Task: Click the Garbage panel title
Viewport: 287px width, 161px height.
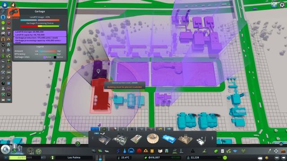Action: point(40,11)
